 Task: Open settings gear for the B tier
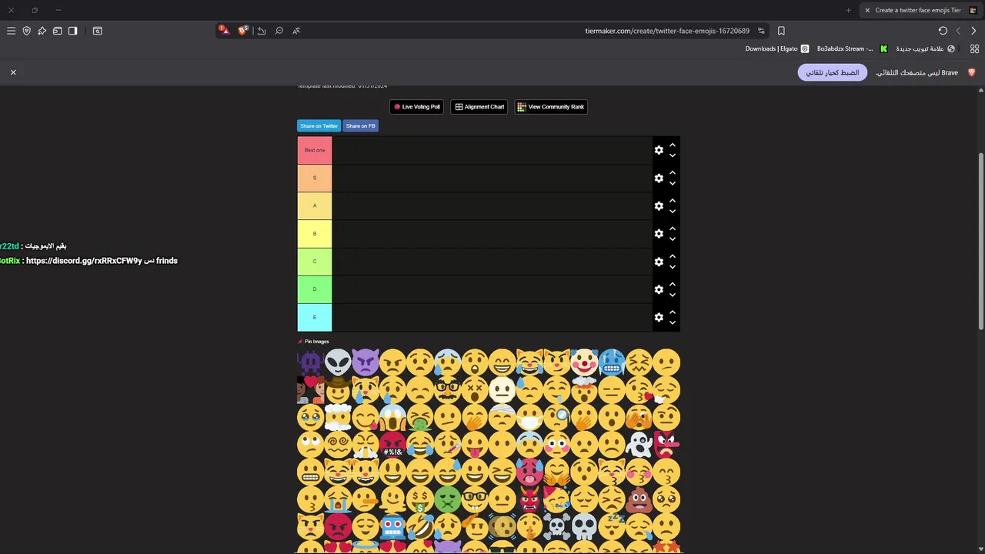point(659,233)
